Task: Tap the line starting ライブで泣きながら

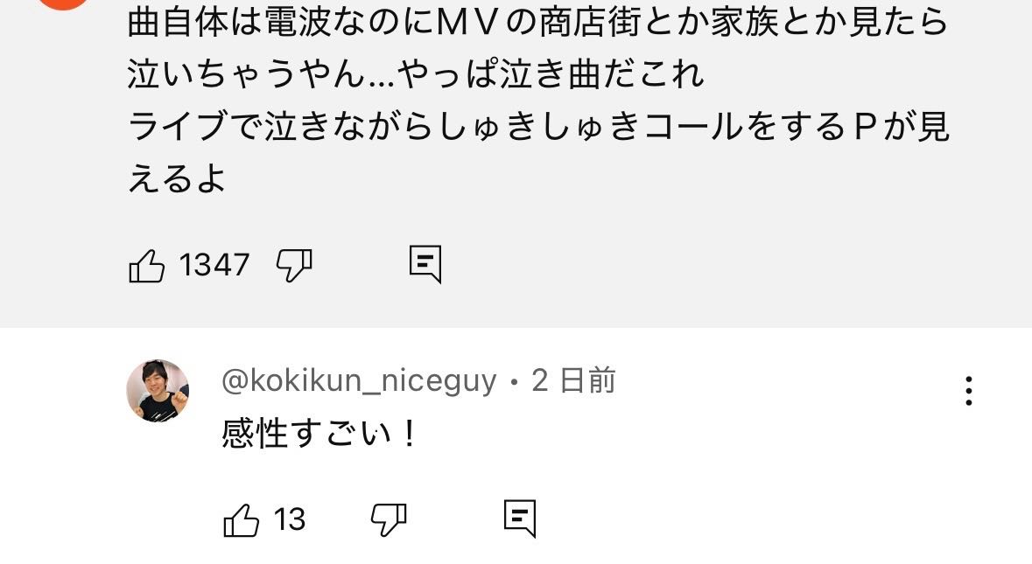Action: (x=539, y=126)
